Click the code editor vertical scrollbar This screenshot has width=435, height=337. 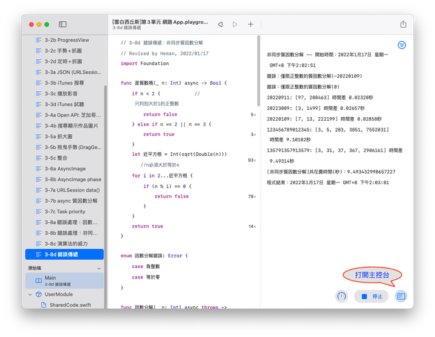pos(259,71)
